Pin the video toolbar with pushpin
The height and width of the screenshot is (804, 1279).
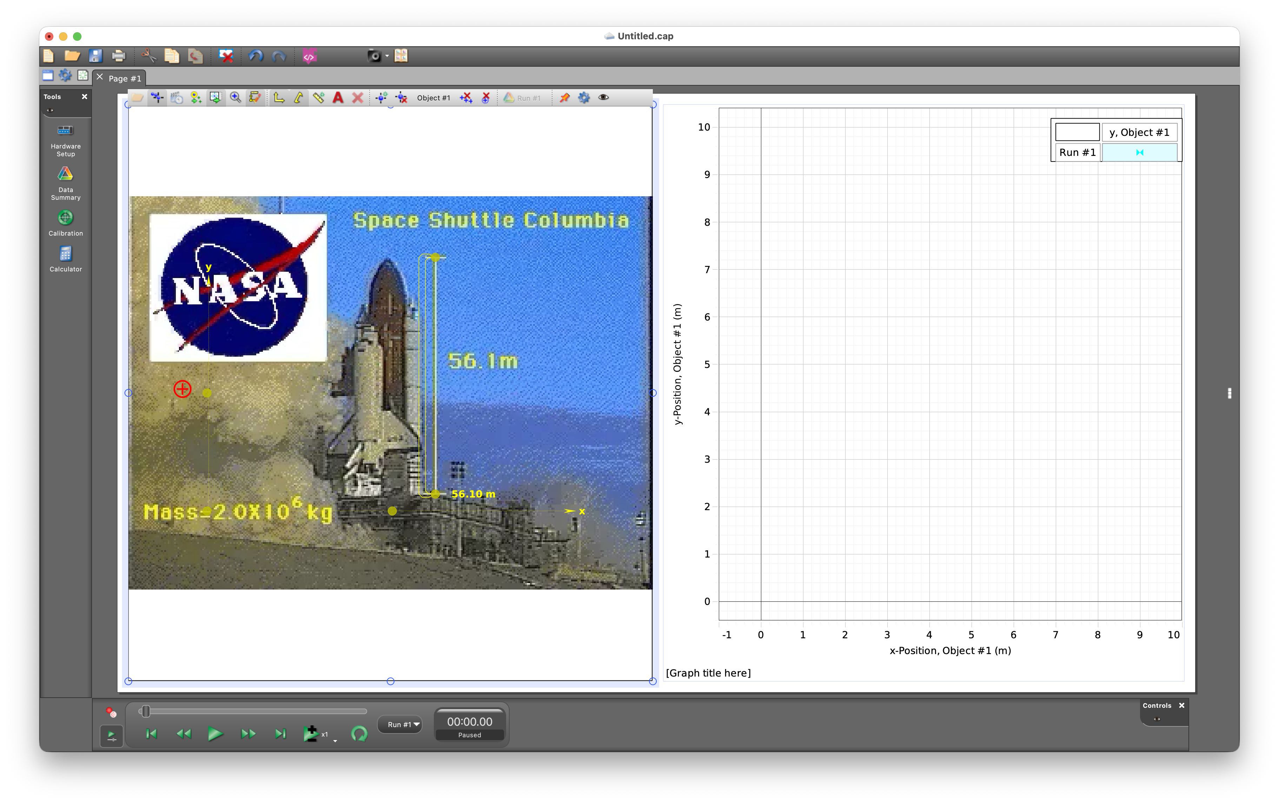tap(565, 97)
